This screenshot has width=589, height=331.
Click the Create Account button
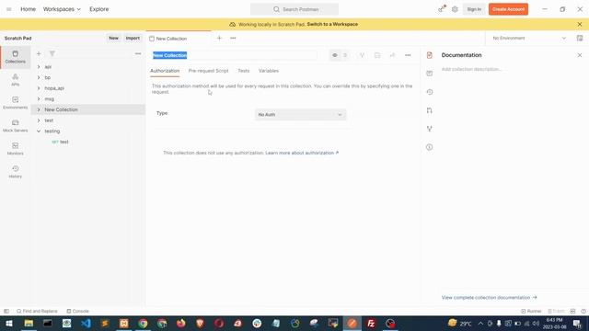point(508,9)
